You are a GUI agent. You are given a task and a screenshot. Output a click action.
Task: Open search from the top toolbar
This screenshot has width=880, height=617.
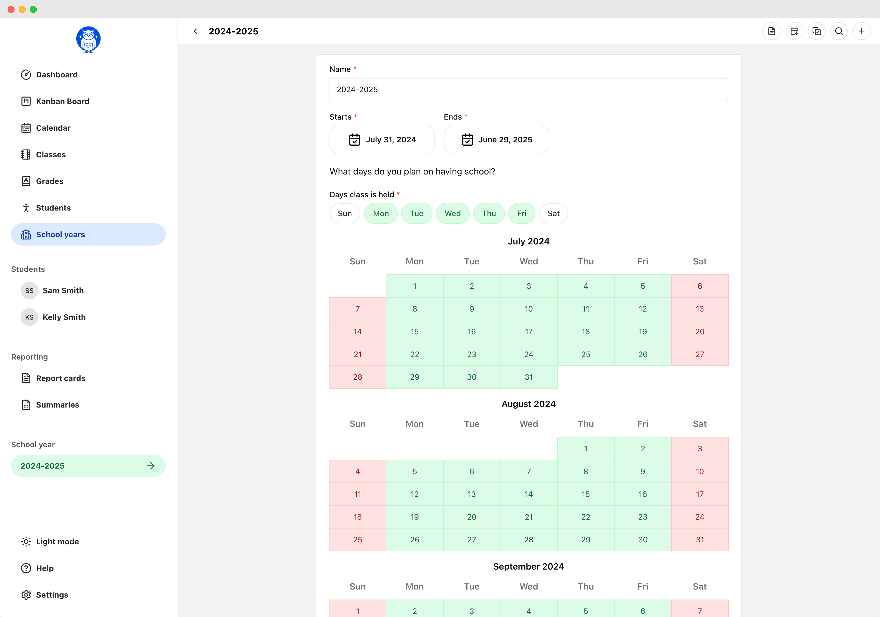pyautogui.click(x=839, y=31)
